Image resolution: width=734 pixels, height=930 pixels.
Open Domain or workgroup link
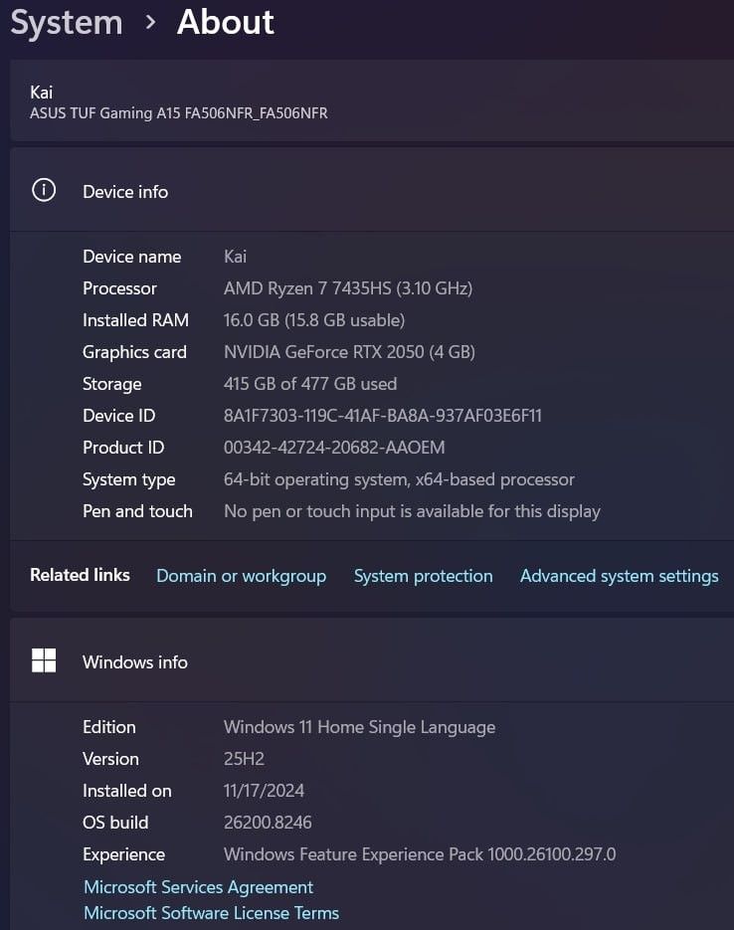(x=241, y=576)
